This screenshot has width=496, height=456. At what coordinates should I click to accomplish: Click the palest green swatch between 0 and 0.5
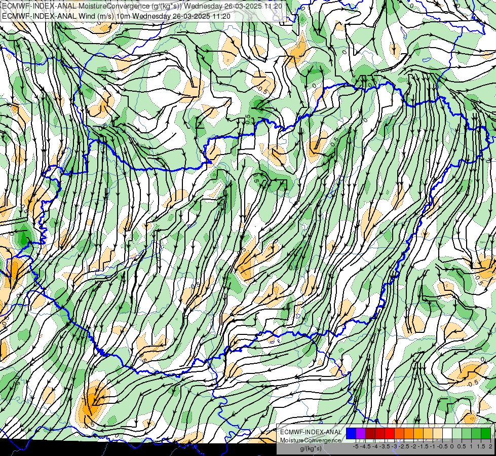point(457,433)
